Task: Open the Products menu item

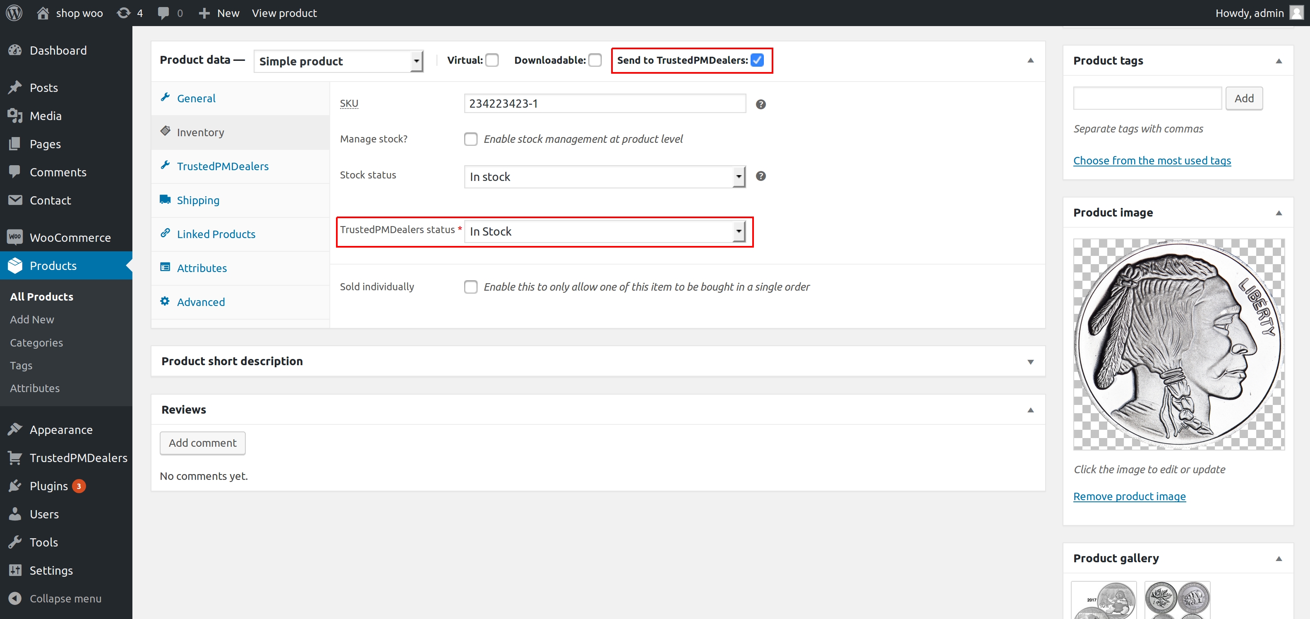Action: coord(53,266)
